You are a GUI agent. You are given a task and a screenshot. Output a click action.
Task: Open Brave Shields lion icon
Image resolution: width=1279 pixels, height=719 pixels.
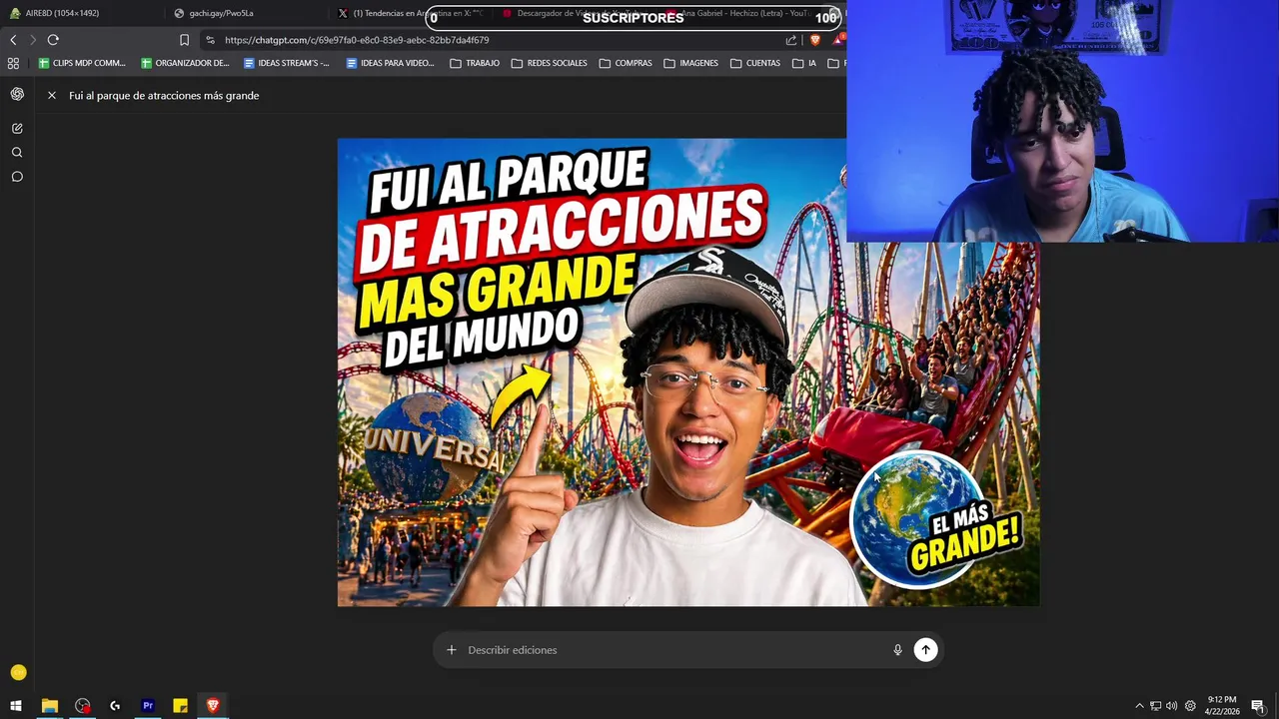815,40
